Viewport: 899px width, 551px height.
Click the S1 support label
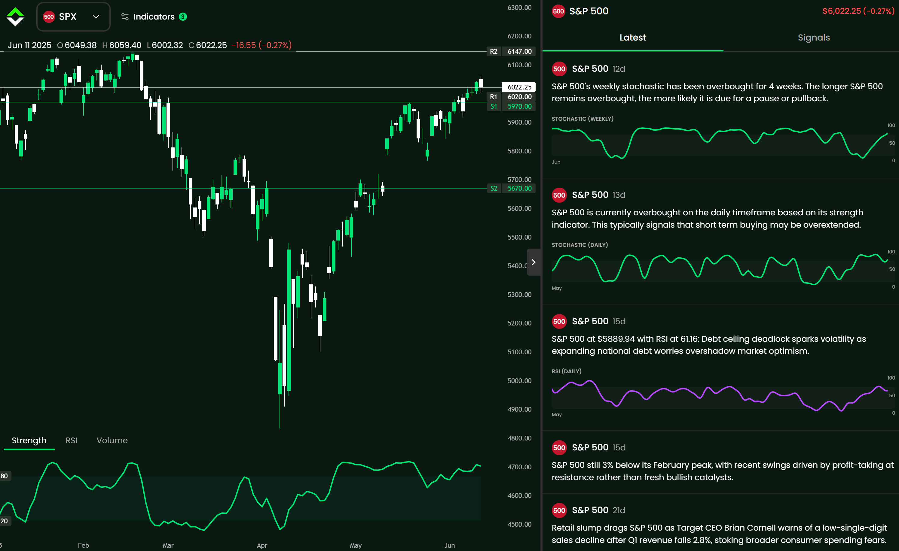pos(493,106)
